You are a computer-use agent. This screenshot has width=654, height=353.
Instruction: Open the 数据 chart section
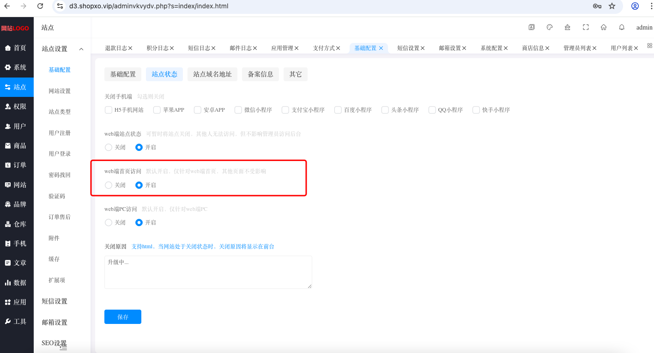coord(17,283)
